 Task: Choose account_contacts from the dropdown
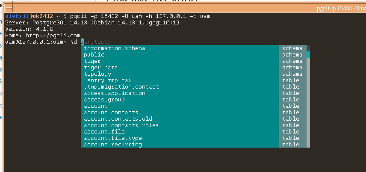(111, 113)
